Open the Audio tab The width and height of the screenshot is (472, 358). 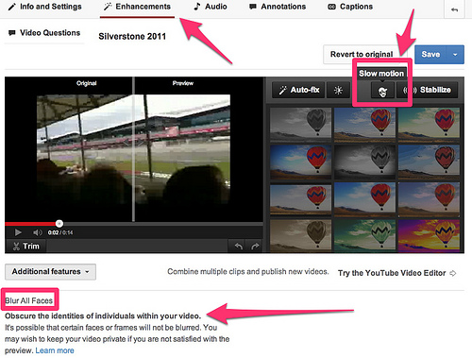(211, 7)
